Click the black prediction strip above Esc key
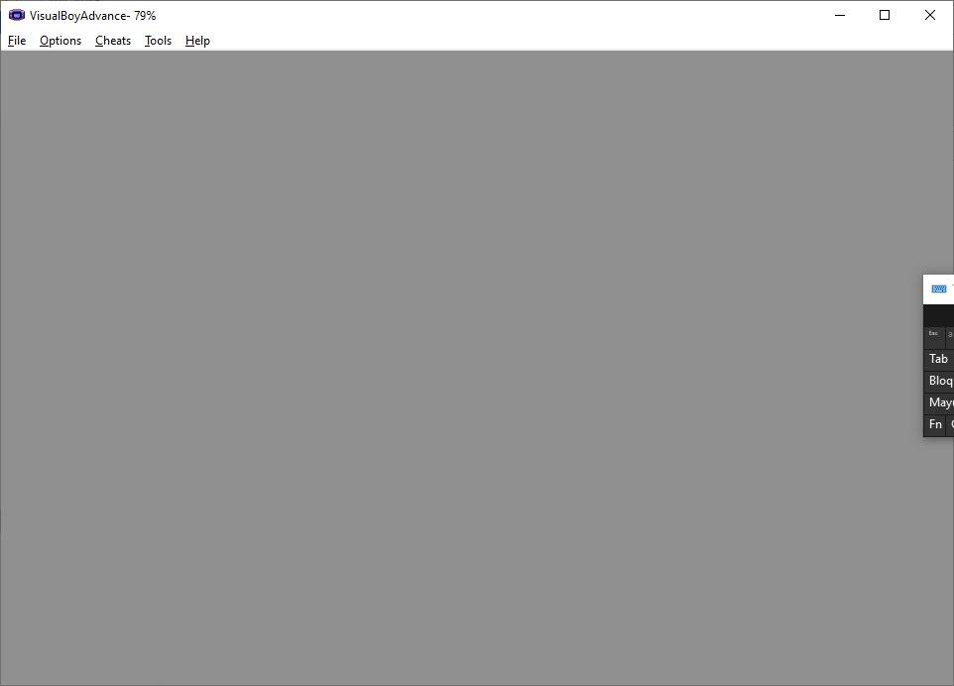Viewport: 954px width, 686px height. pos(939,315)
